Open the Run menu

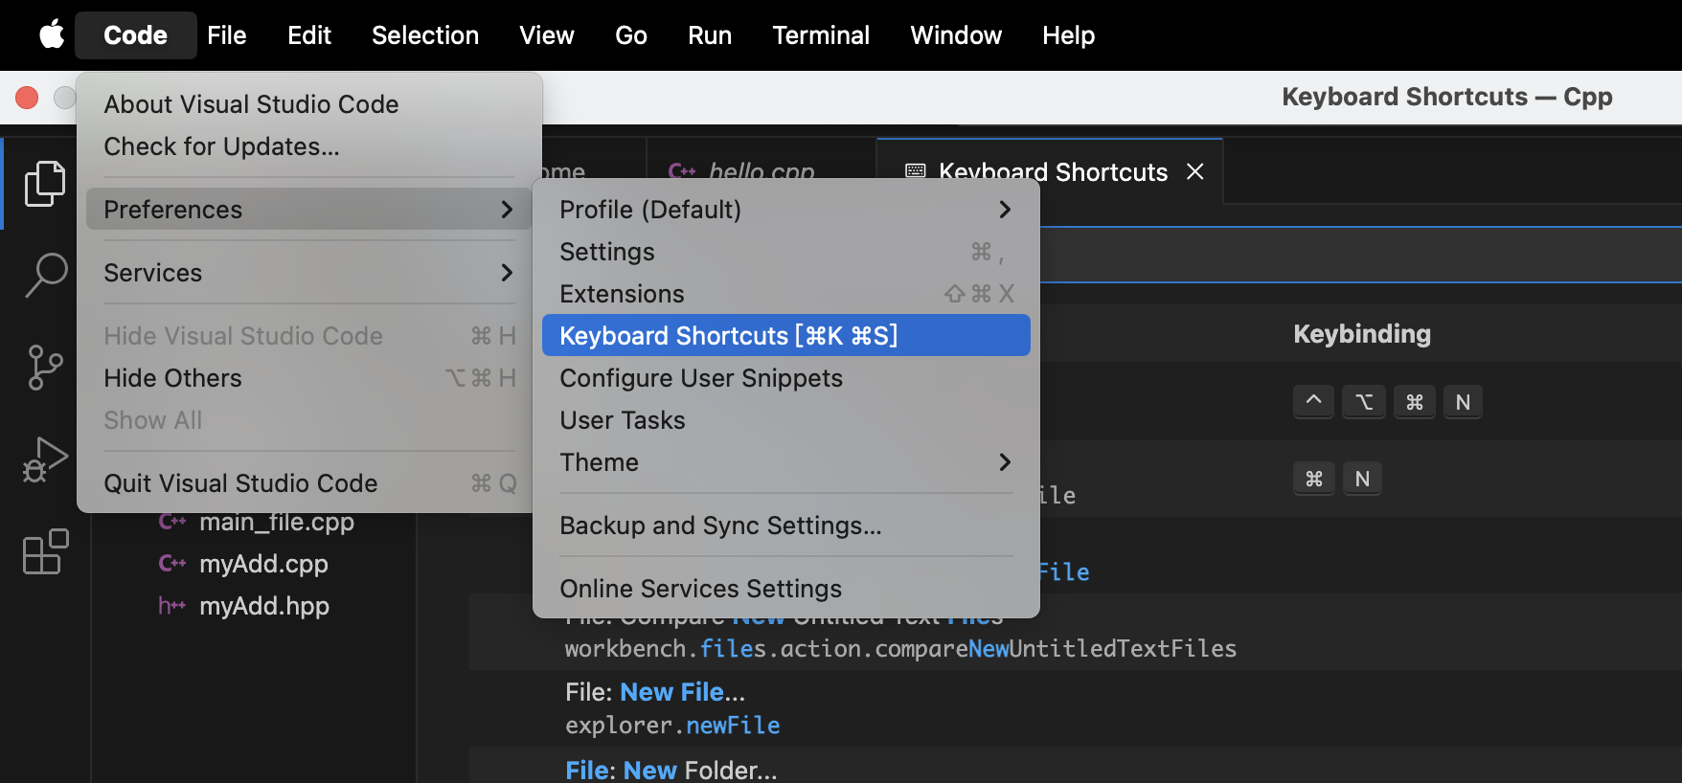click(710, 35)
